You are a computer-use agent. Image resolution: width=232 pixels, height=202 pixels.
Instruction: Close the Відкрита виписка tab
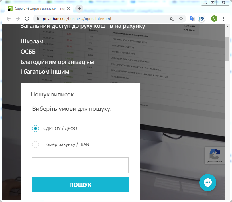pyautogui.click(x=68, y=9)
